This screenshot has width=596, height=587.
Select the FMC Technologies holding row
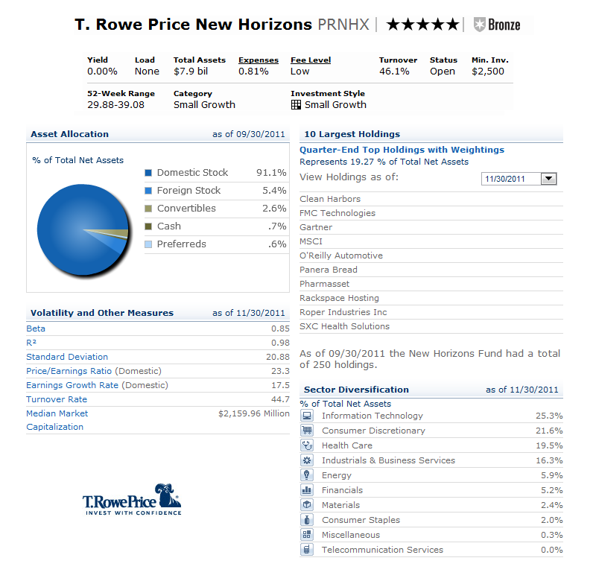point(431,213)
